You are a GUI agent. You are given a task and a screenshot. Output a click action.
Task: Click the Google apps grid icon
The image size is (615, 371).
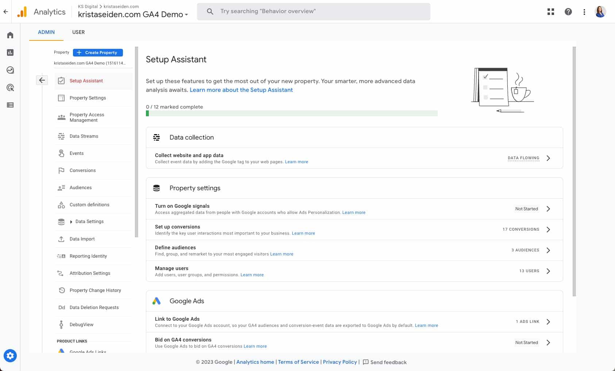click(550, 11)
